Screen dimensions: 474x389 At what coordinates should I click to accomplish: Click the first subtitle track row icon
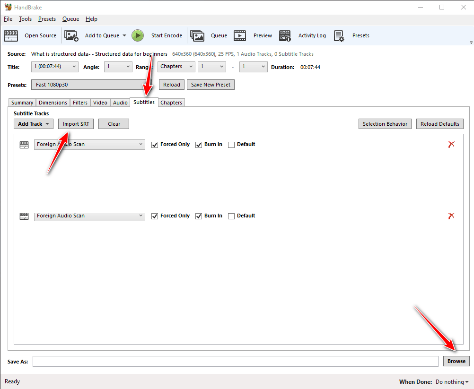tap(24, 145)
